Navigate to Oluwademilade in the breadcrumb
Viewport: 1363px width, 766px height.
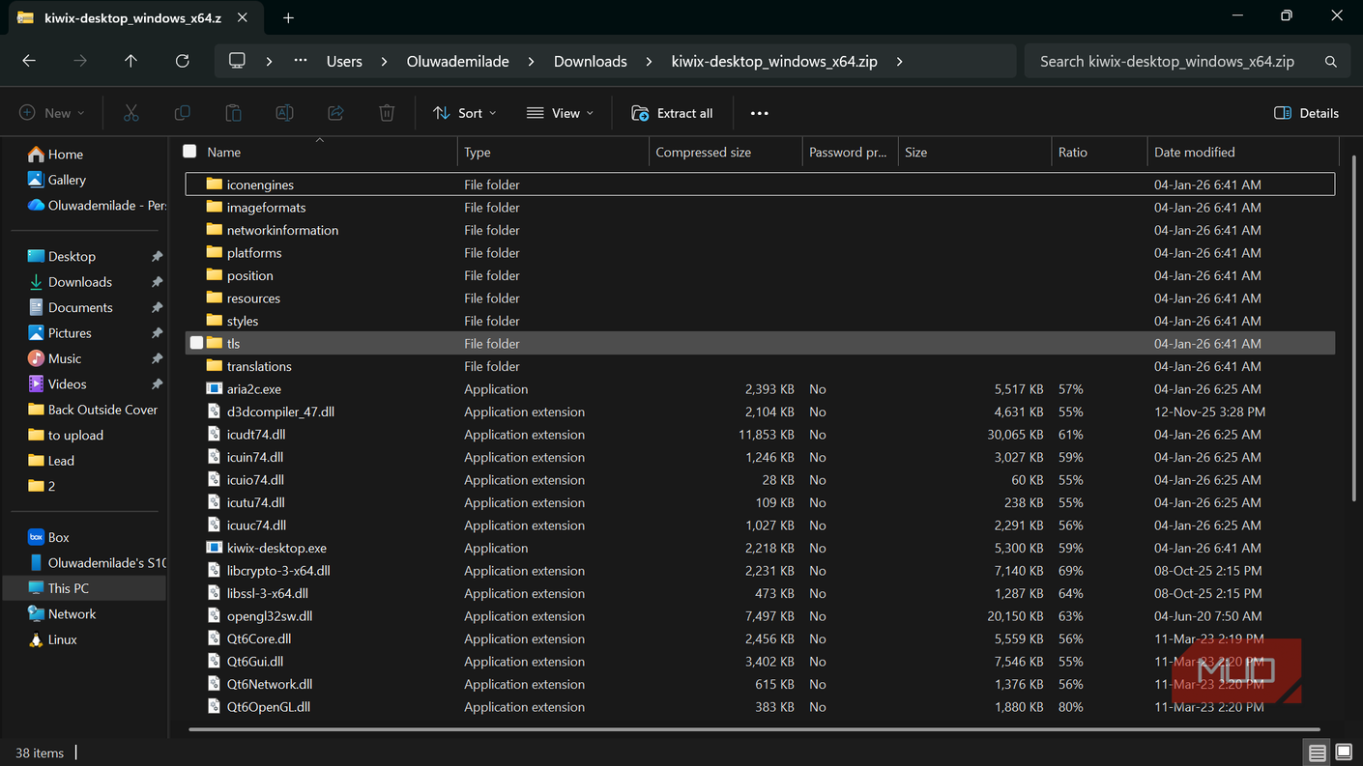[458, 61]
